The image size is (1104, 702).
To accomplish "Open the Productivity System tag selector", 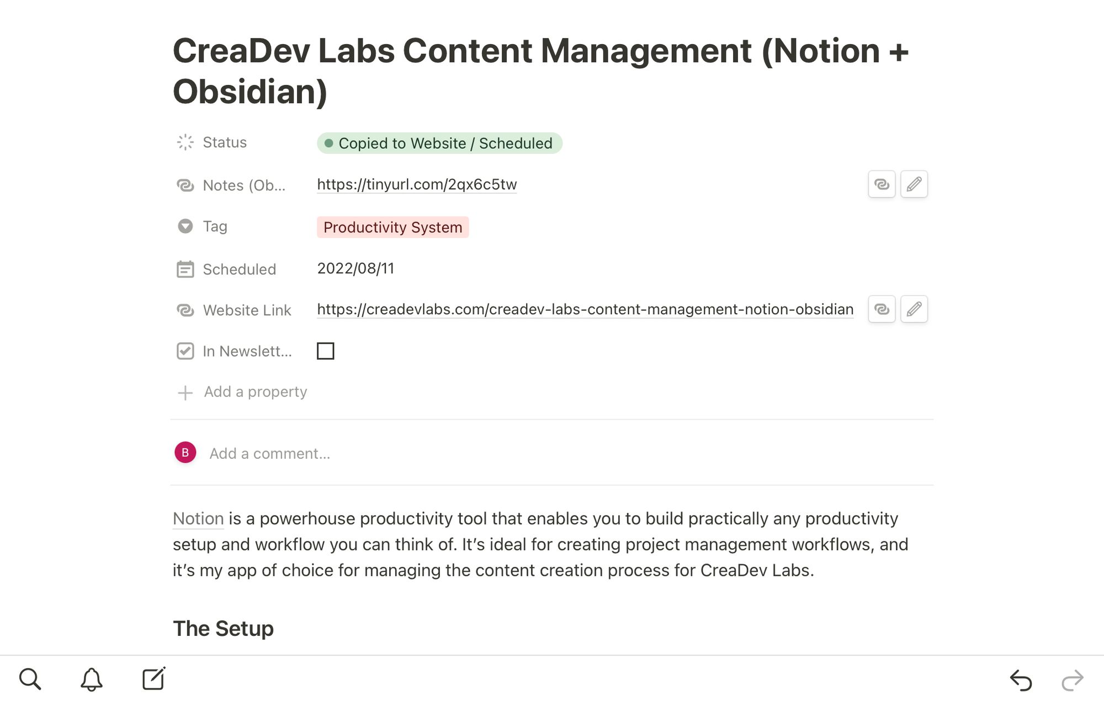I will click(392, 227).
